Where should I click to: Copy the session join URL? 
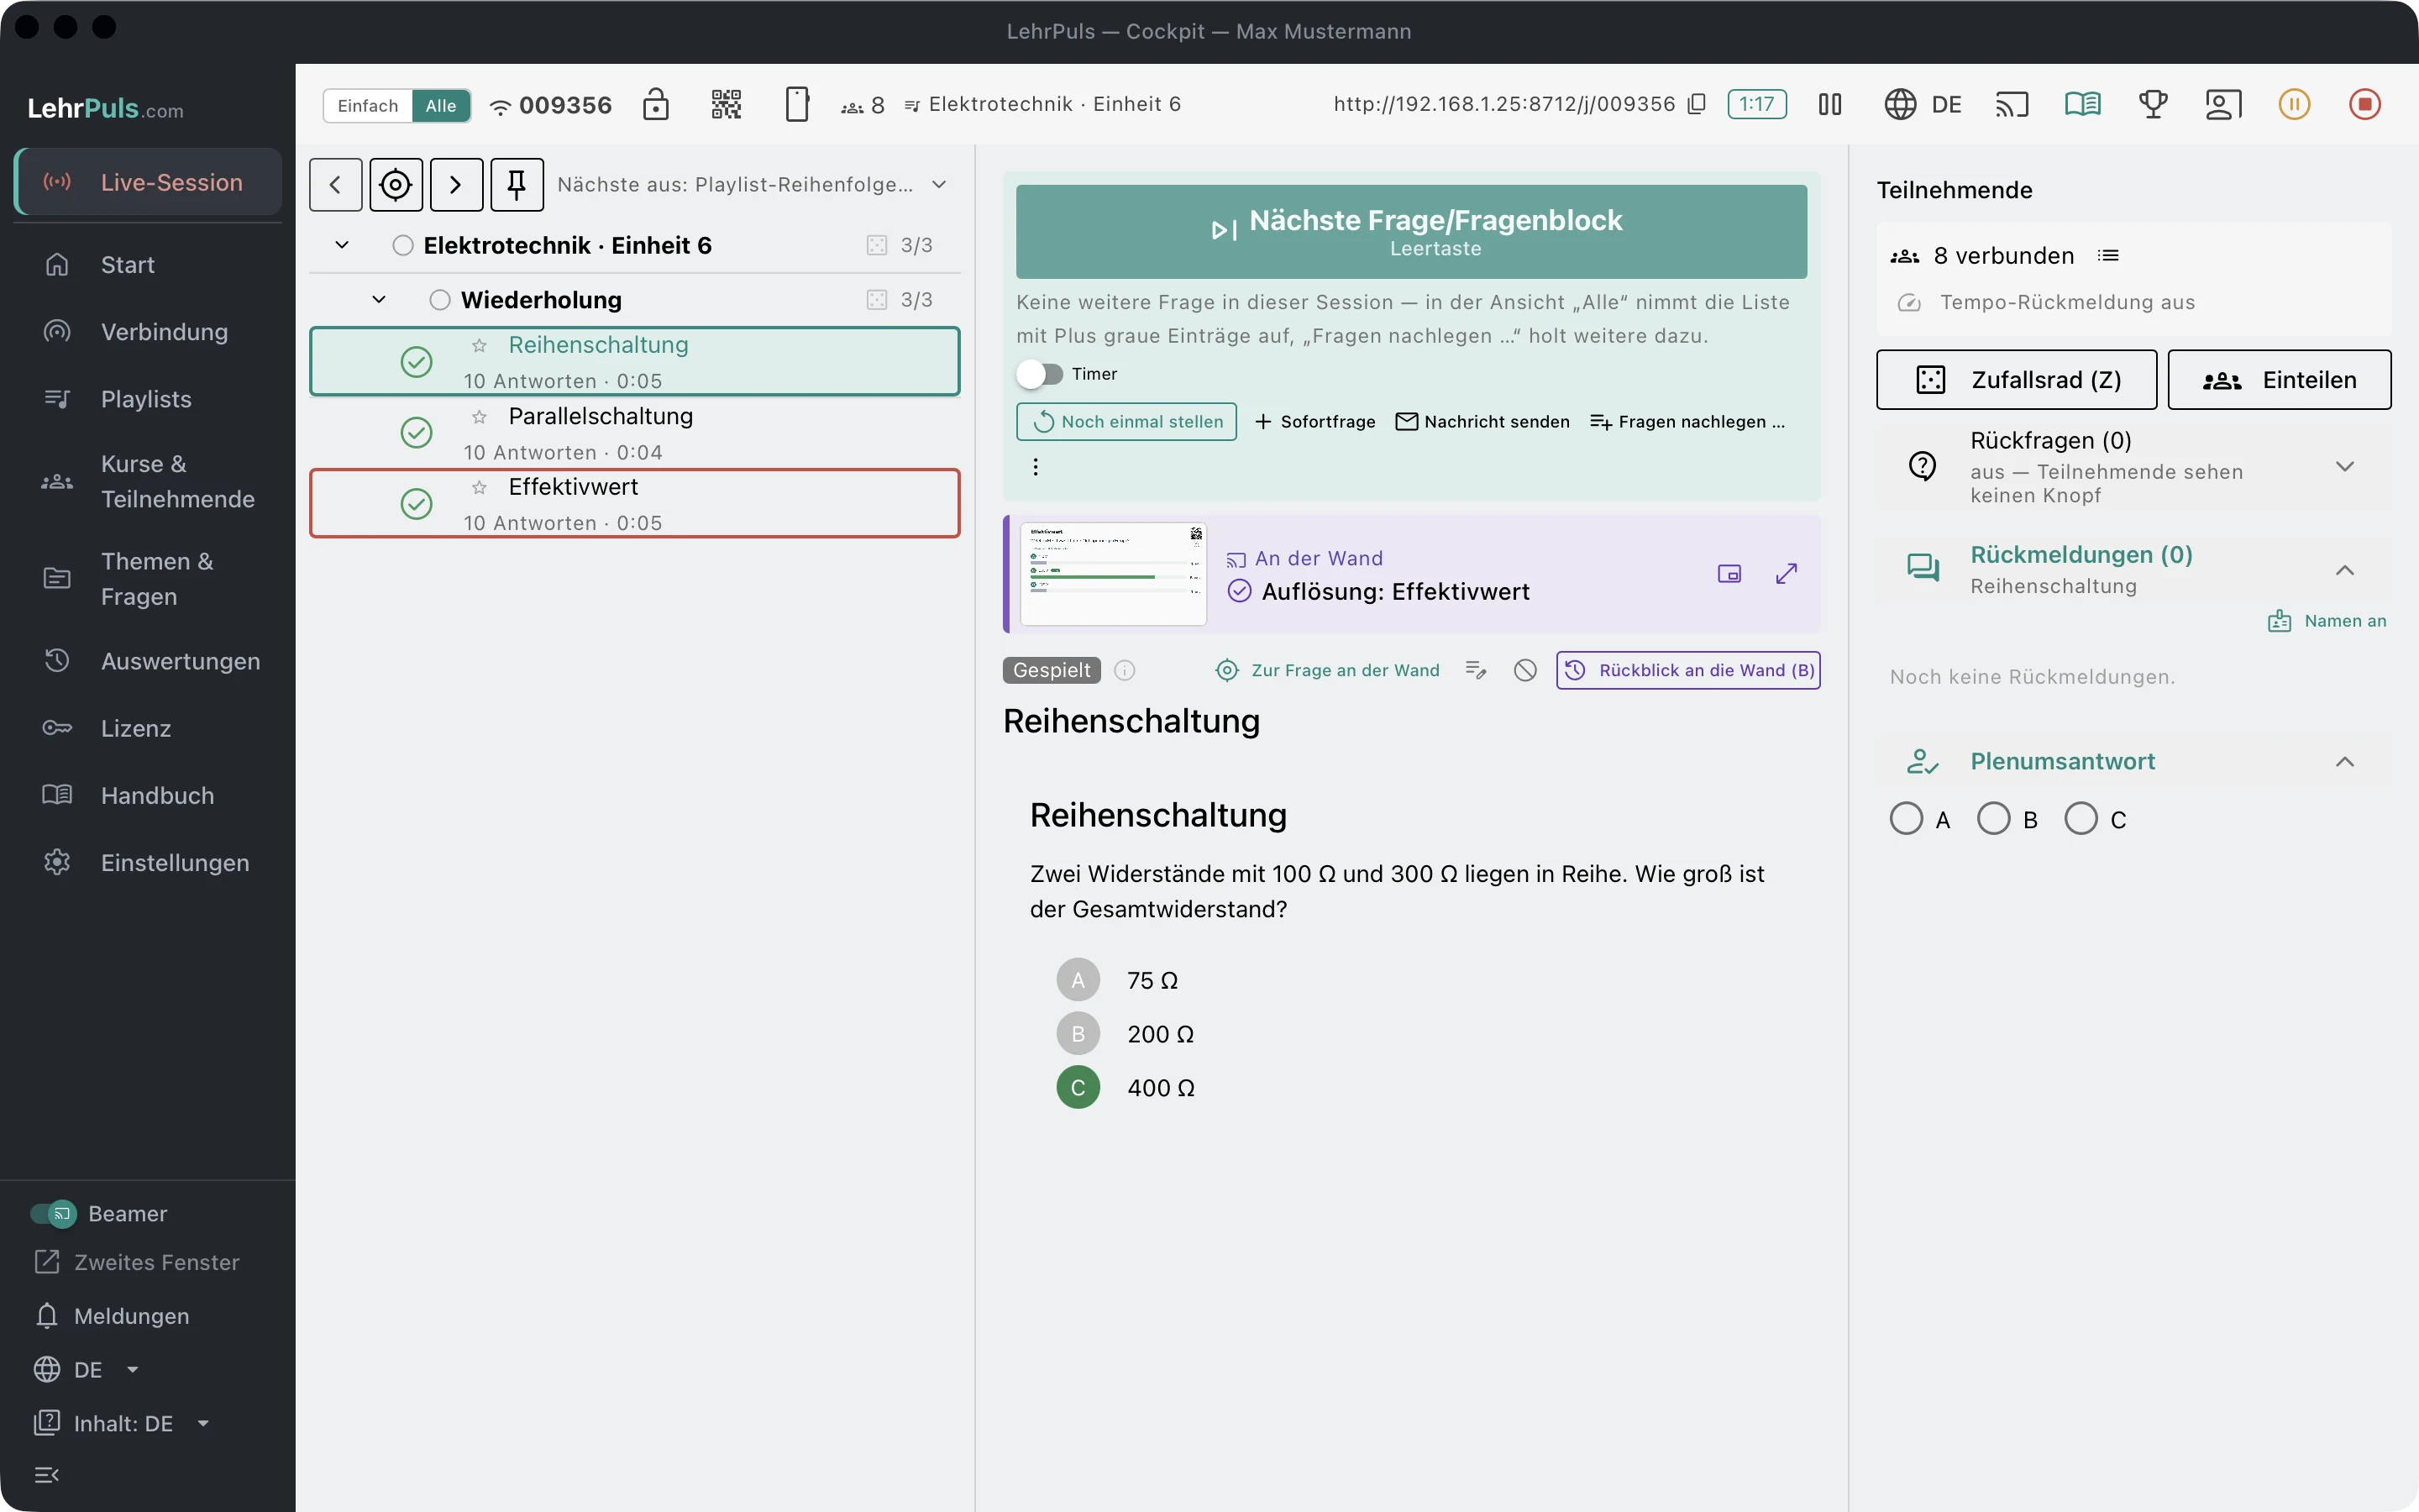[x=1697, y=104]
